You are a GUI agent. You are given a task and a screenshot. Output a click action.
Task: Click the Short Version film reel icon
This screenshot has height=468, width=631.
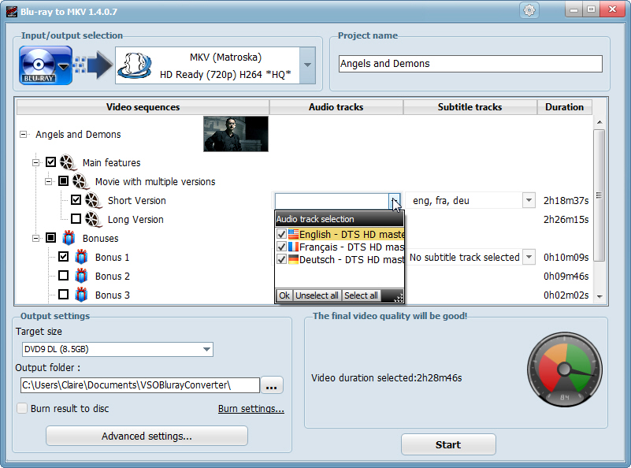point(93,200)
